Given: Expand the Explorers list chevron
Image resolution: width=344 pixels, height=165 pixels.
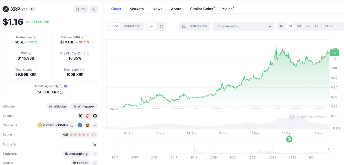Looking at the screenshot, I should pos(95,154).
